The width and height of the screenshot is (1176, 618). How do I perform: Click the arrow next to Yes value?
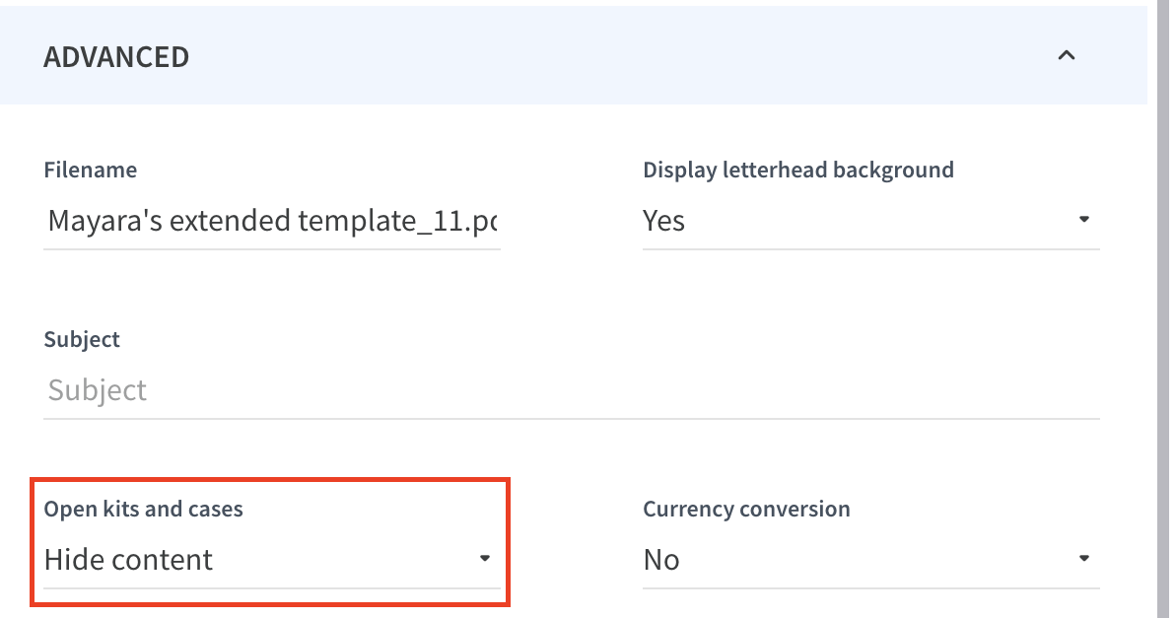1084,220
